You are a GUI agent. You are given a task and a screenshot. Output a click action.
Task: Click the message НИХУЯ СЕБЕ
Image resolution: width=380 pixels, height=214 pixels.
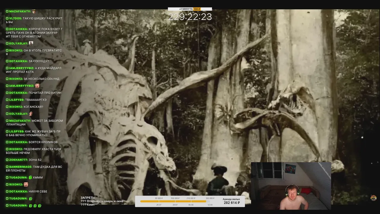click(x=38, y=192)
